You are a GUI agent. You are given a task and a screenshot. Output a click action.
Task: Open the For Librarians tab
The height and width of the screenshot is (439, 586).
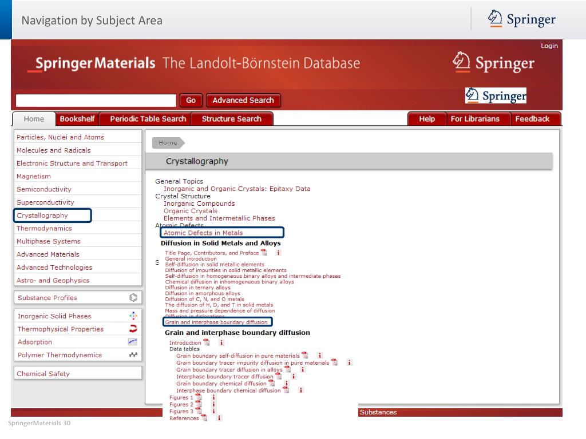coord(475,119)
